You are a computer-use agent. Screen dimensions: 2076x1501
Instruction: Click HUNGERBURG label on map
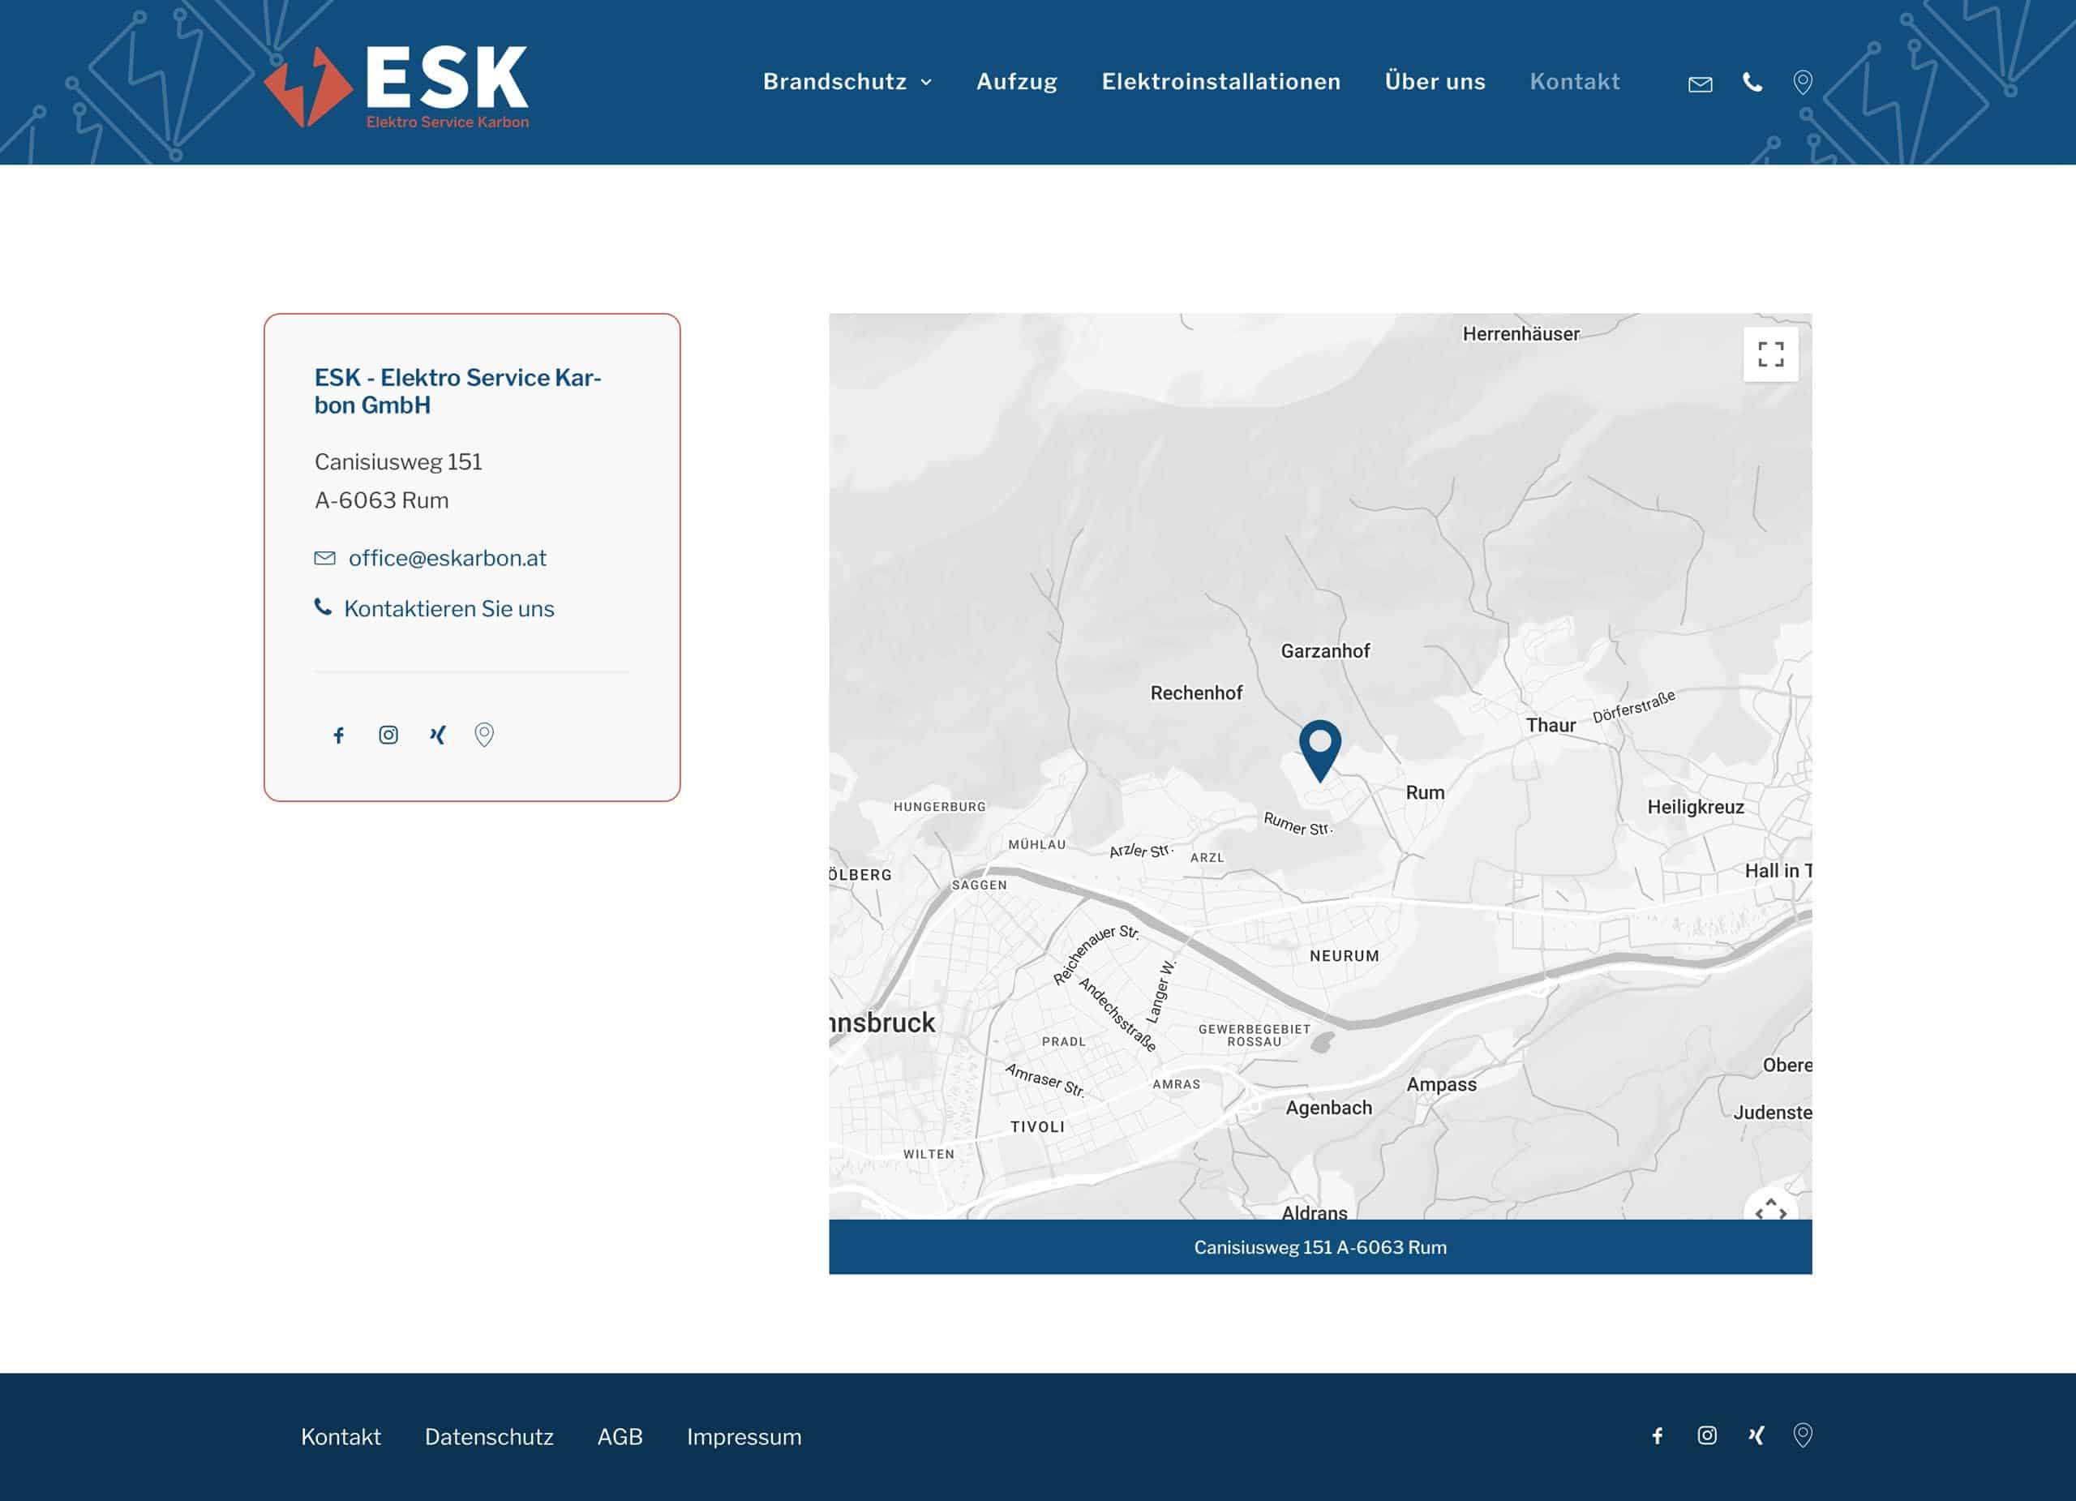(x=939, y=806)
